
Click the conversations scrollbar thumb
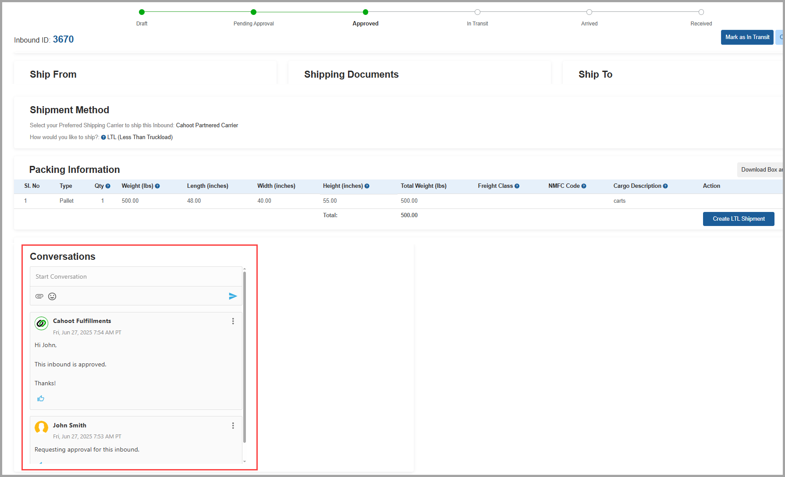click(x=245, y=357)
